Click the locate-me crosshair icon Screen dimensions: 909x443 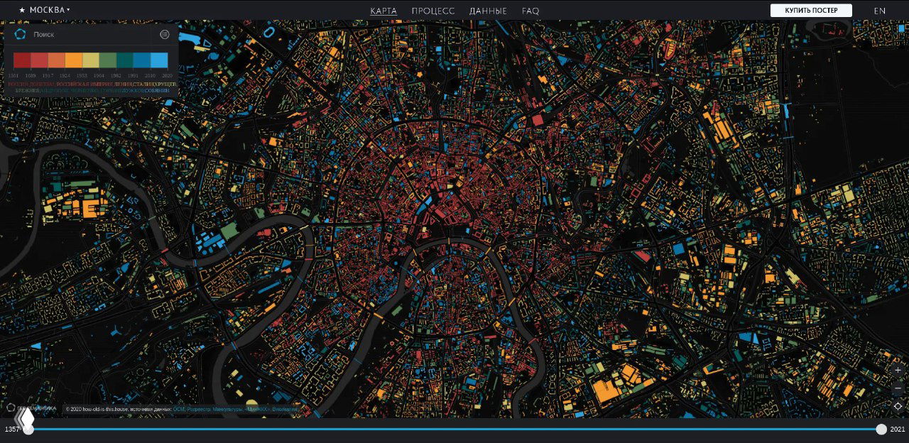(898, 406)
